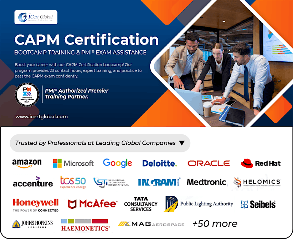Open the www.icertglobal.com link
Screen dimensions: 293x239
coord(42,116)
